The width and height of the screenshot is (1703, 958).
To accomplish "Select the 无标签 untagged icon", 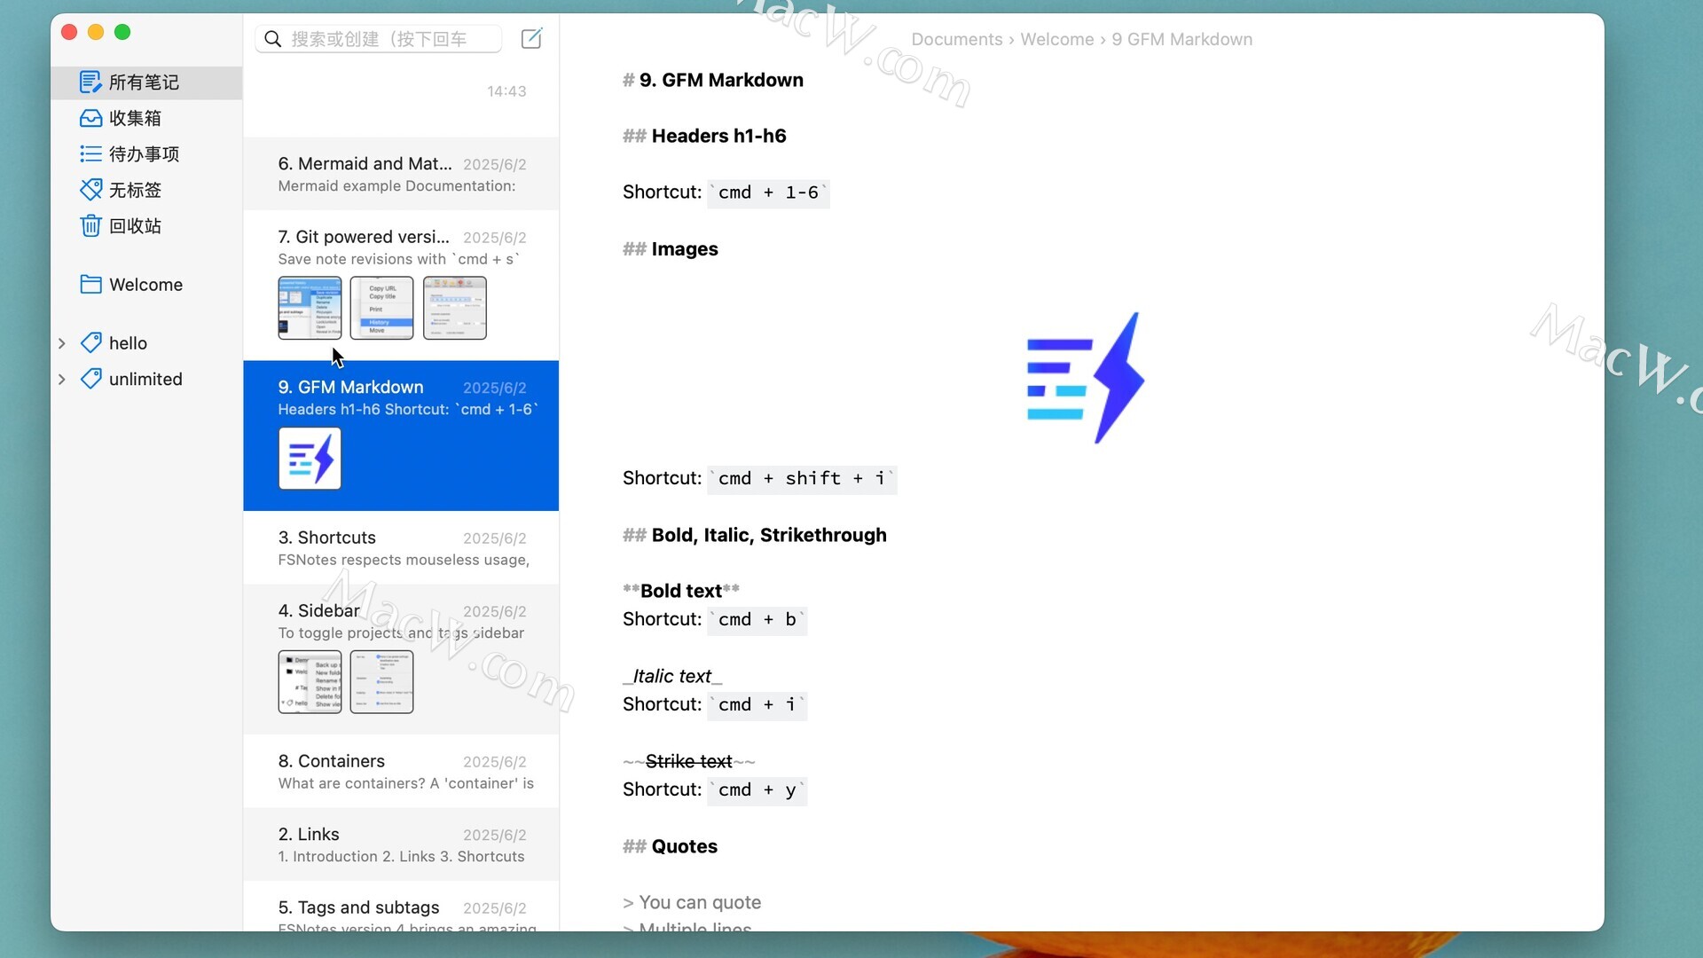I will (x=90, y=190).
